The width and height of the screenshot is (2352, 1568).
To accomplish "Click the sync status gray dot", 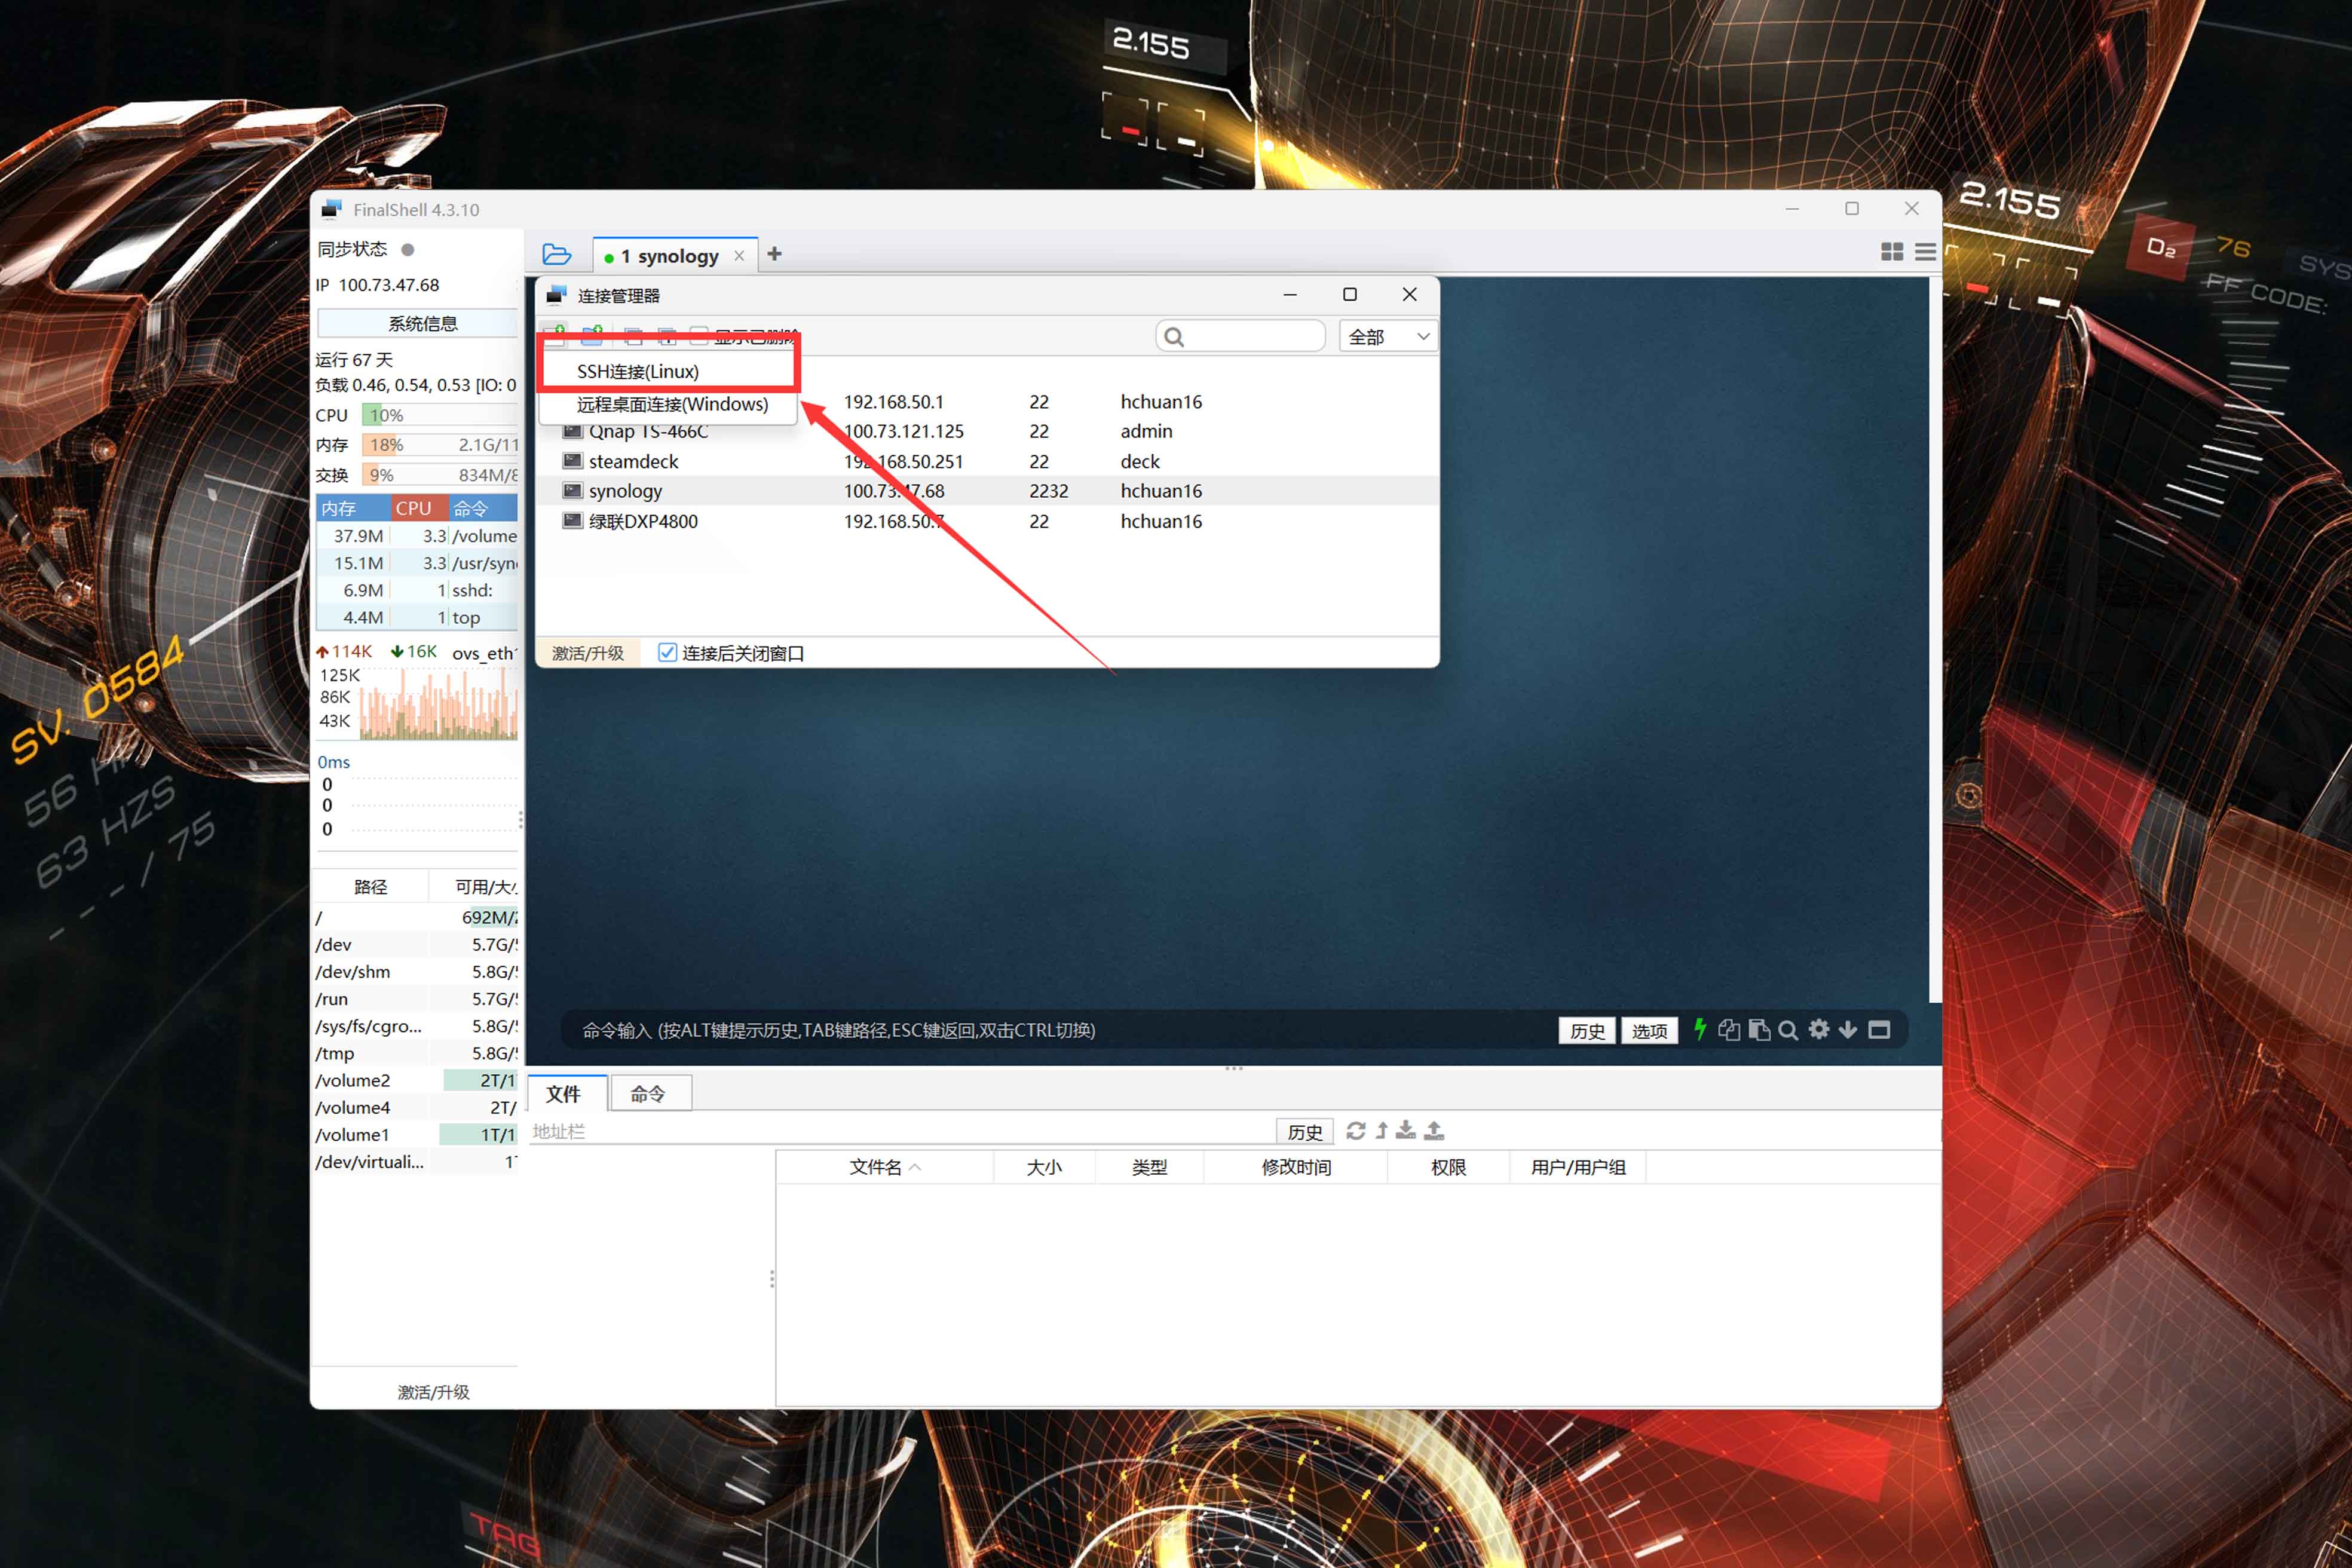I will point(407,249).
